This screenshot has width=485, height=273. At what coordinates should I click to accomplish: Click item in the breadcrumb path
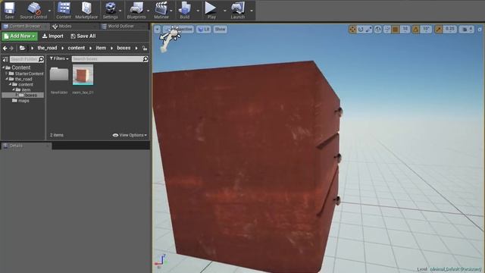[101, 48]
